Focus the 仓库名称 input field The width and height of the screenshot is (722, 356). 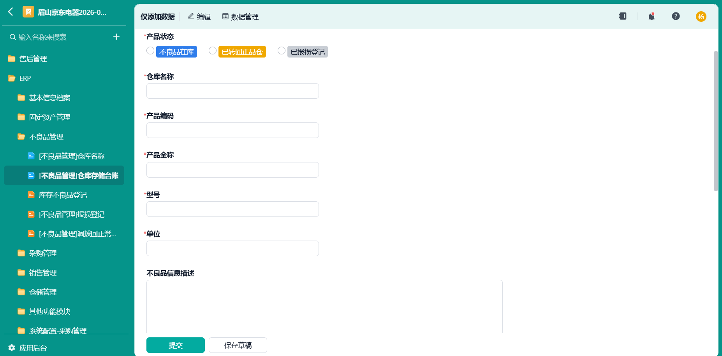(232, 91)
